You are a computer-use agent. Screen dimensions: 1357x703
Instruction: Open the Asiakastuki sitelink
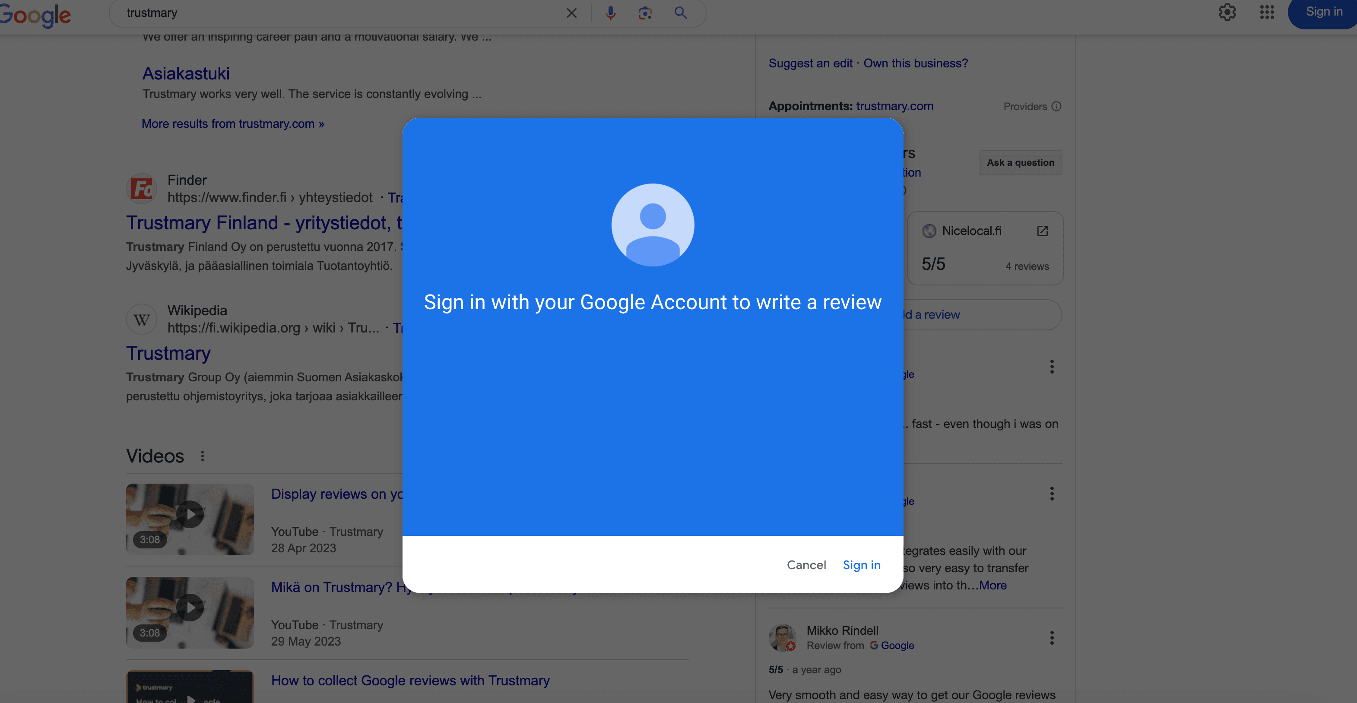186,73
